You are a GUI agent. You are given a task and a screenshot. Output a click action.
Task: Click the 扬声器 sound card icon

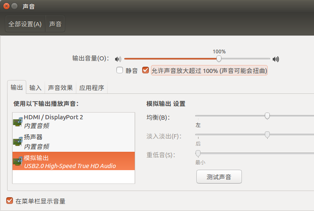point(18,141)
